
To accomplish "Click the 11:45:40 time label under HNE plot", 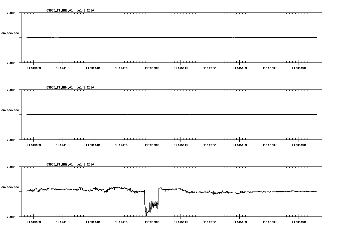I will click(269, 68).
